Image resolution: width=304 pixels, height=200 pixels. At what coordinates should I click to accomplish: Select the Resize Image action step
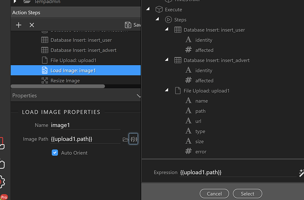pyautogui.click(x=66, y=80)
